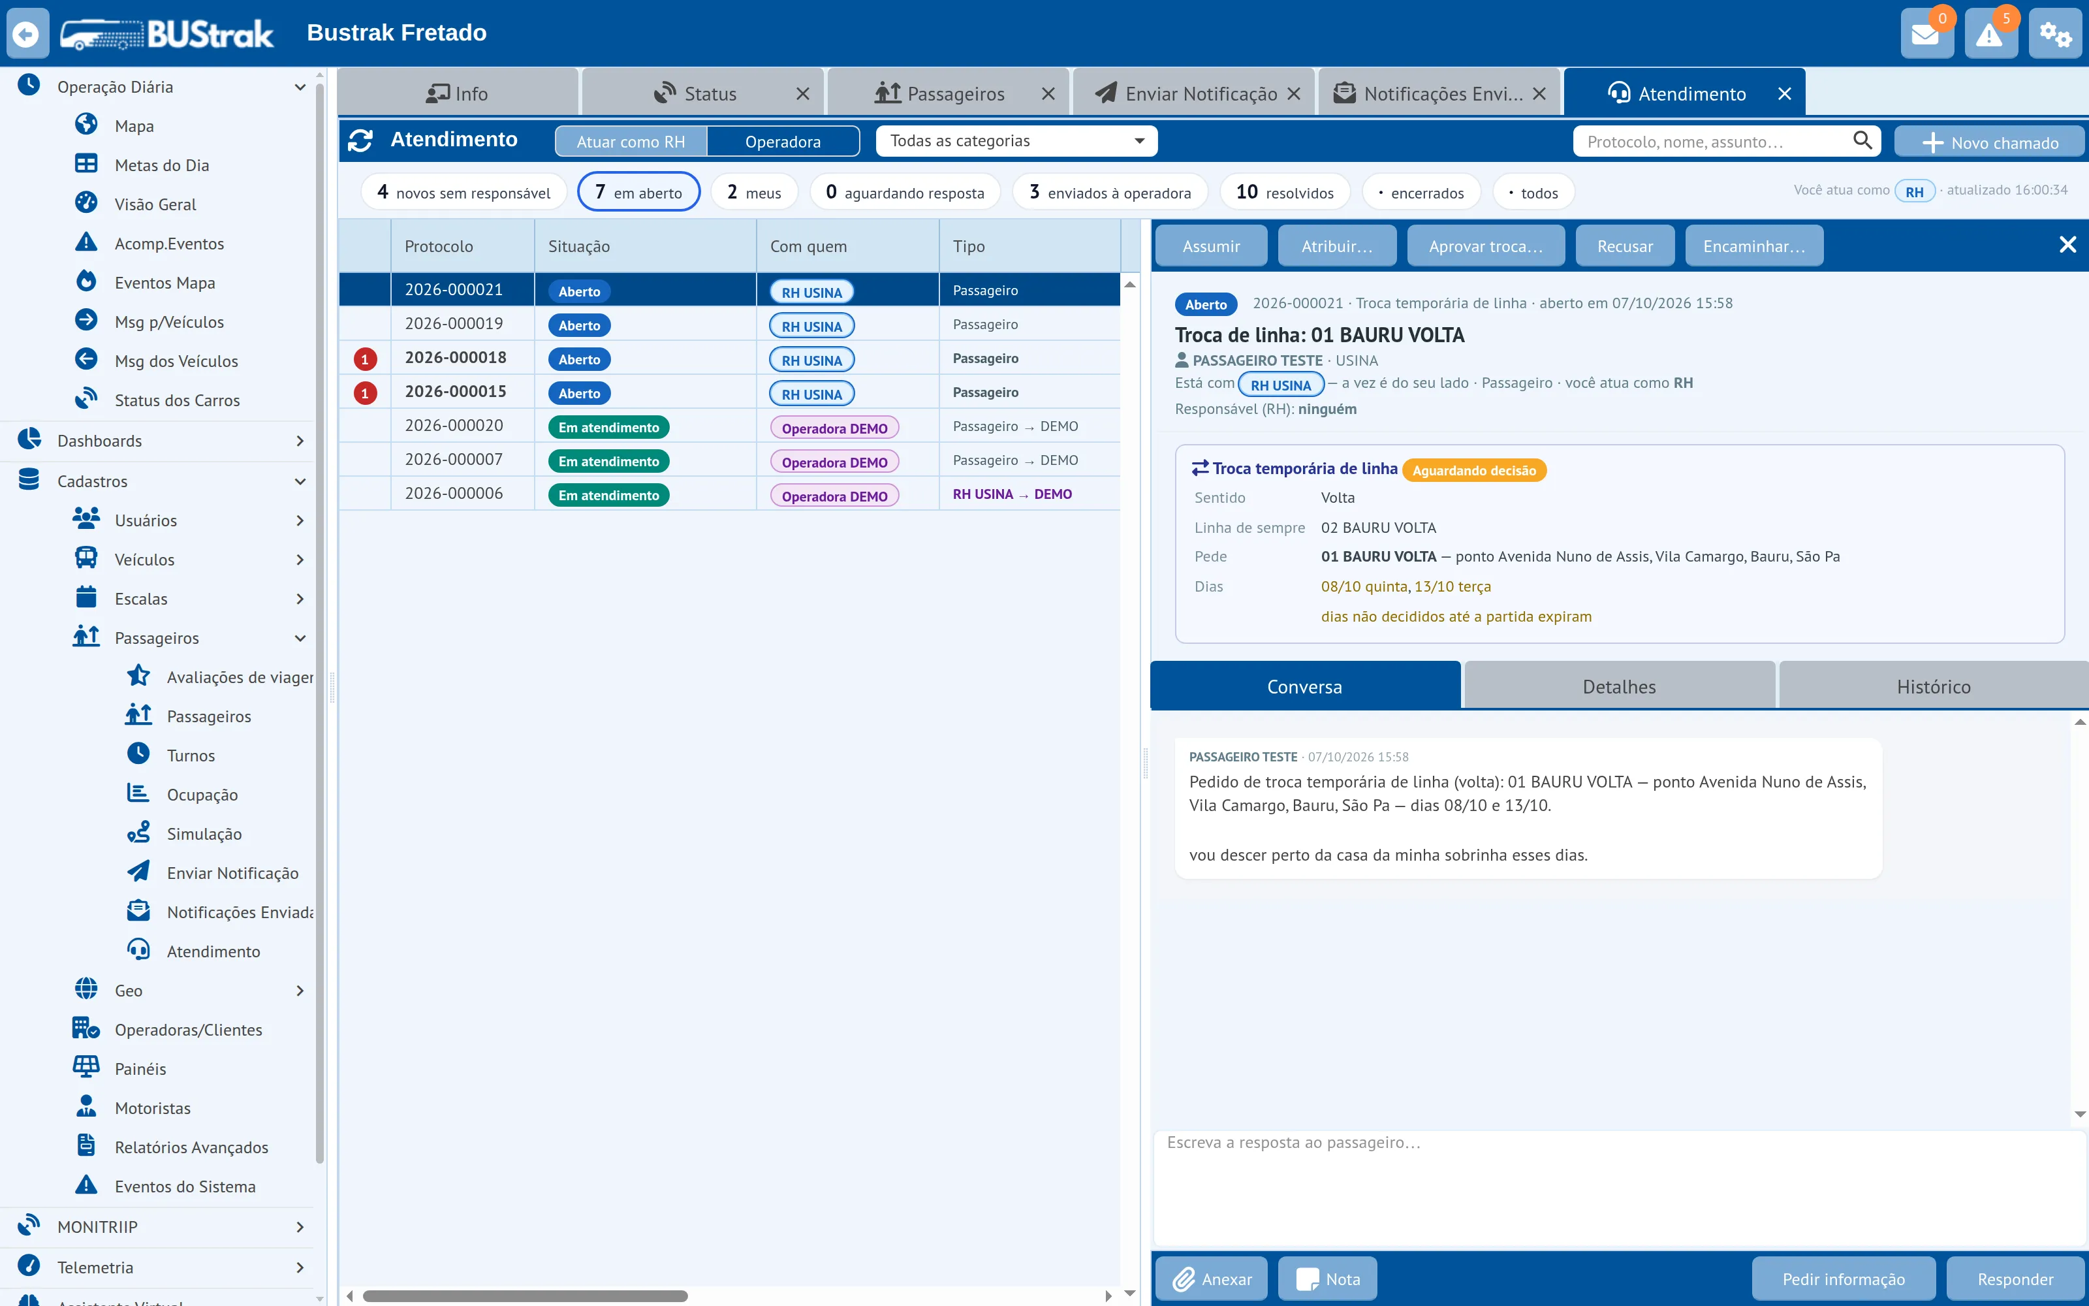Refresh the Atendimento list with the sync icon
The image size is (2089, 1306).
(360, 140)
